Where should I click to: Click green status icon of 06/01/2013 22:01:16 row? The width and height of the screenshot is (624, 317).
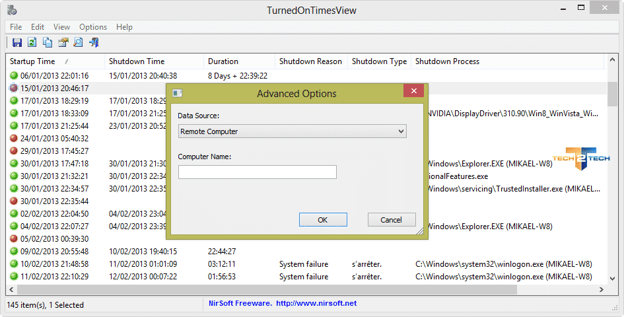[14, 75]
